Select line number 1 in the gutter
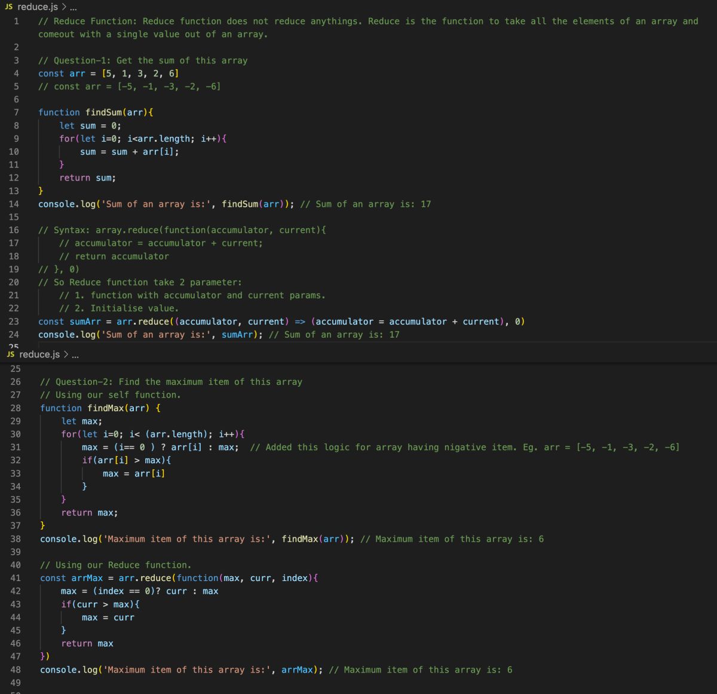This screenshot has width=717, height=694. (16, 22)
